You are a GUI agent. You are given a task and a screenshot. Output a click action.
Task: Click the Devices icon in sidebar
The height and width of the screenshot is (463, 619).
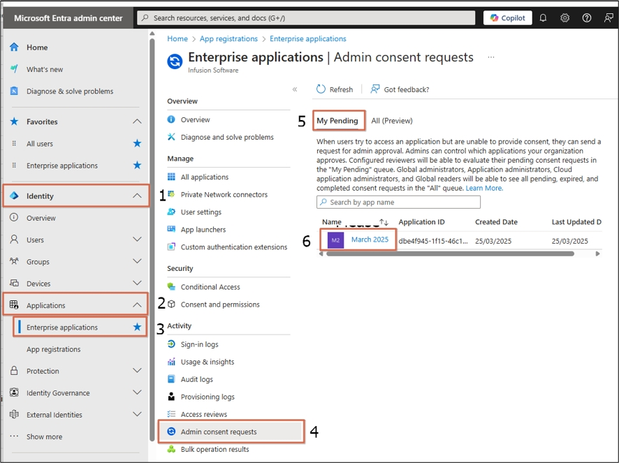(x=14, y=283)
